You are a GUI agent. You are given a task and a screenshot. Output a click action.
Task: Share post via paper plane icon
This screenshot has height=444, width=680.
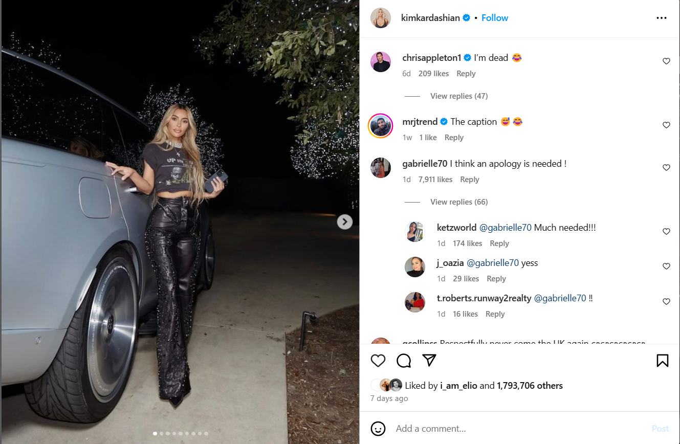[x=429, y=360]
